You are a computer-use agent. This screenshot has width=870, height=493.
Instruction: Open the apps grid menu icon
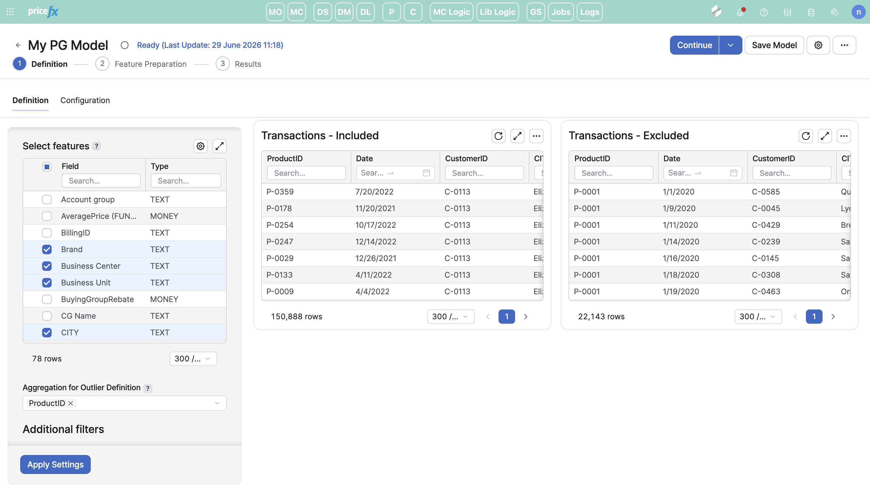tap(10, 12)
